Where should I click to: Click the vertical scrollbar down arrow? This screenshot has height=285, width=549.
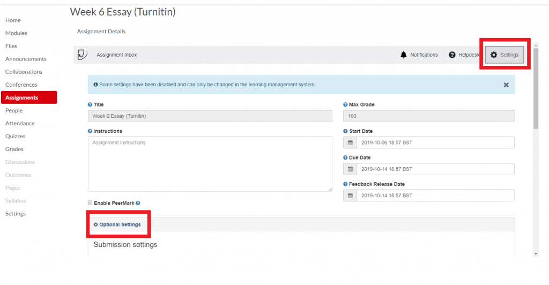[536, 253]
